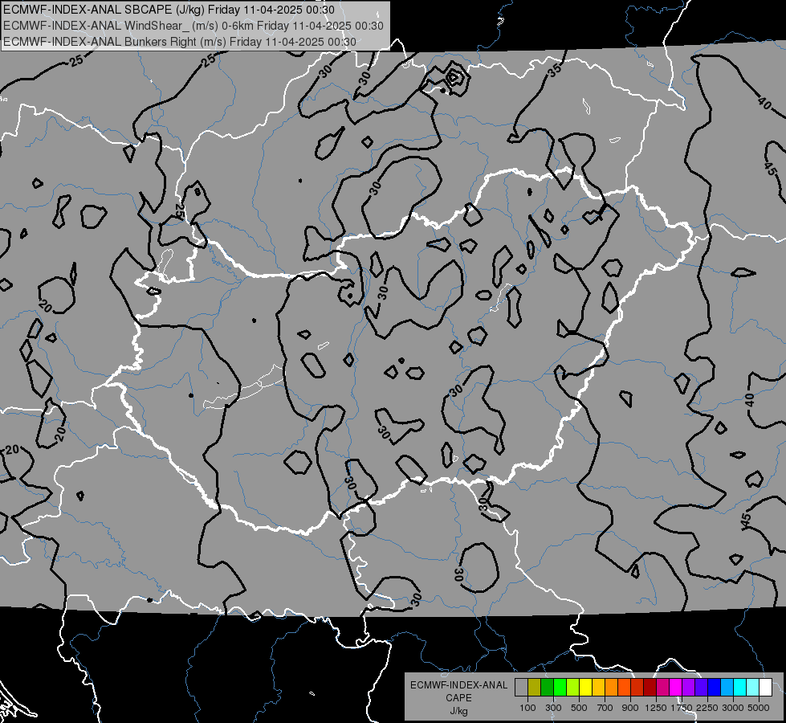Select the amber legend swatch

click(598, 688)
